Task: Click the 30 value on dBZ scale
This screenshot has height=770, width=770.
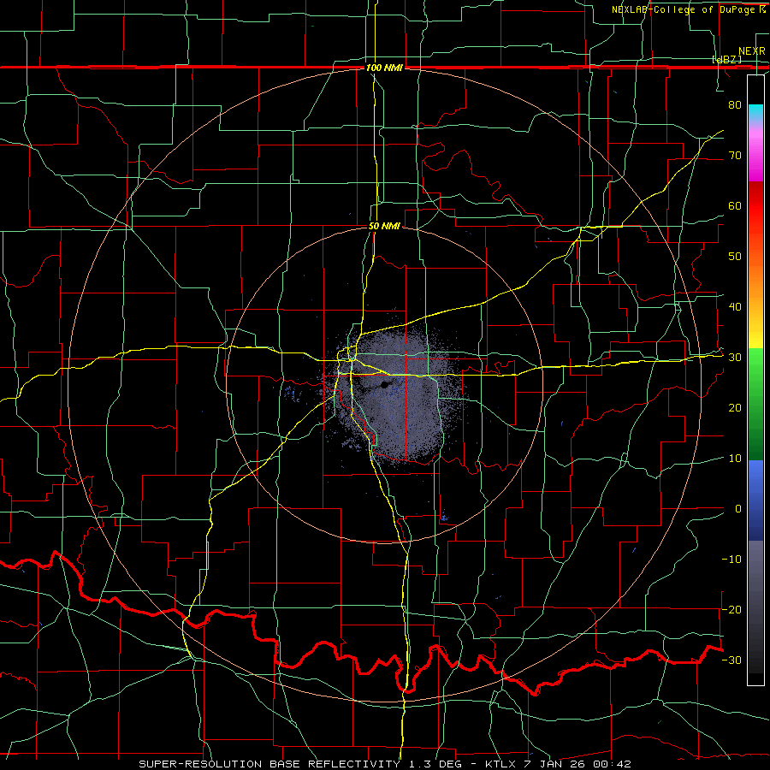Action: pos(735,357)
